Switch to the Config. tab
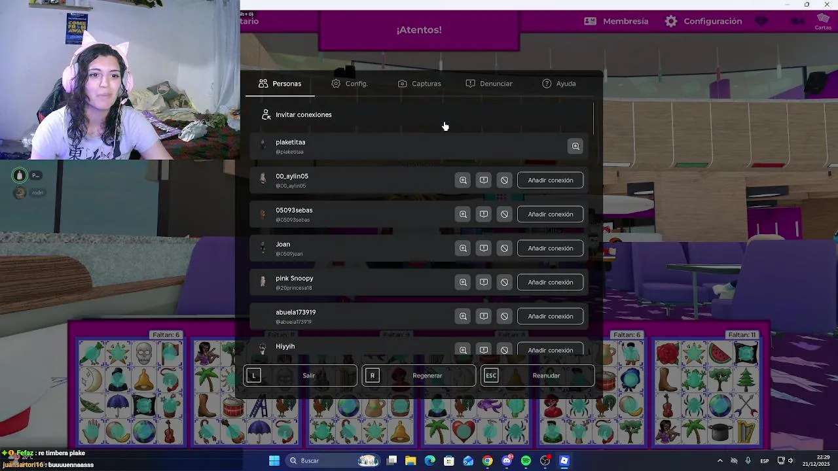 click(x=350, y=84)
